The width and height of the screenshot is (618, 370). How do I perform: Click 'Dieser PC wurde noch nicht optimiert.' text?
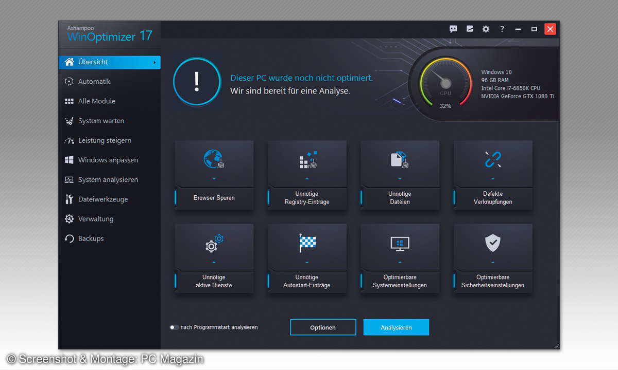point(301,78)
